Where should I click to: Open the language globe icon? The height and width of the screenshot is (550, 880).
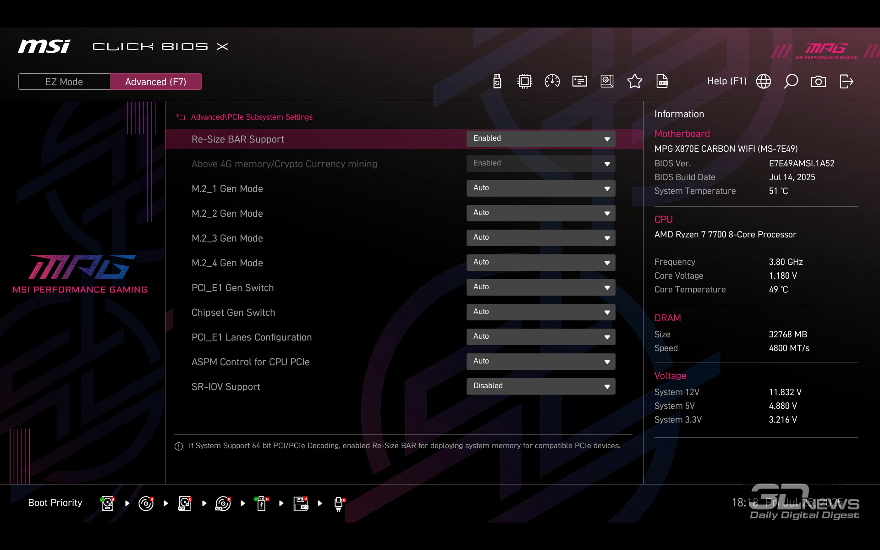click(x=764, y=82)
